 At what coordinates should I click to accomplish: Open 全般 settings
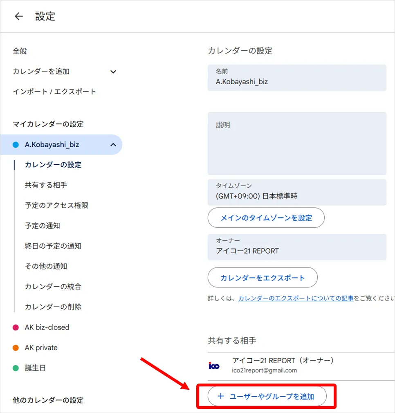tap(20, 51)
